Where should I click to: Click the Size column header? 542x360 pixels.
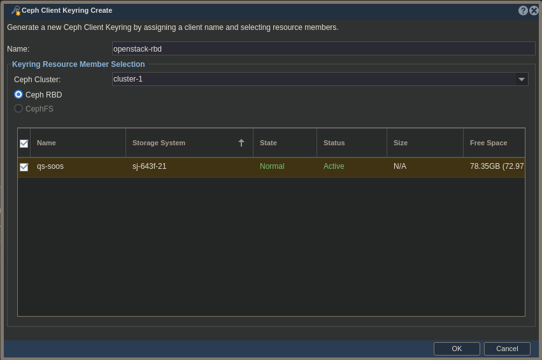[x=424, y=143]
